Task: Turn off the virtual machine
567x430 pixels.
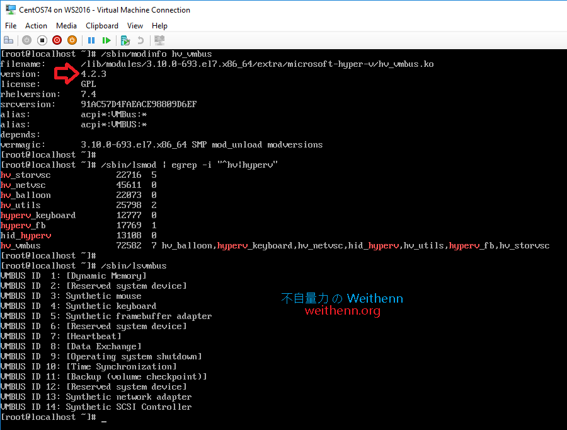Action: 42,40
